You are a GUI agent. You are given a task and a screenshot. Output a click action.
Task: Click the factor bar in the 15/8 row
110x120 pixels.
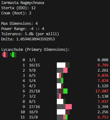pos(62,117)
